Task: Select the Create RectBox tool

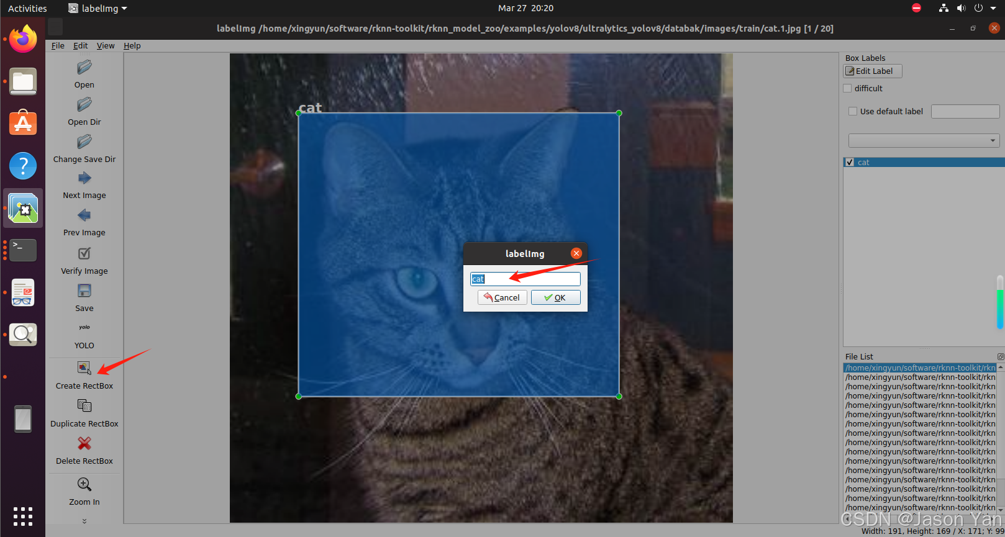Action: tap(84, 368)
